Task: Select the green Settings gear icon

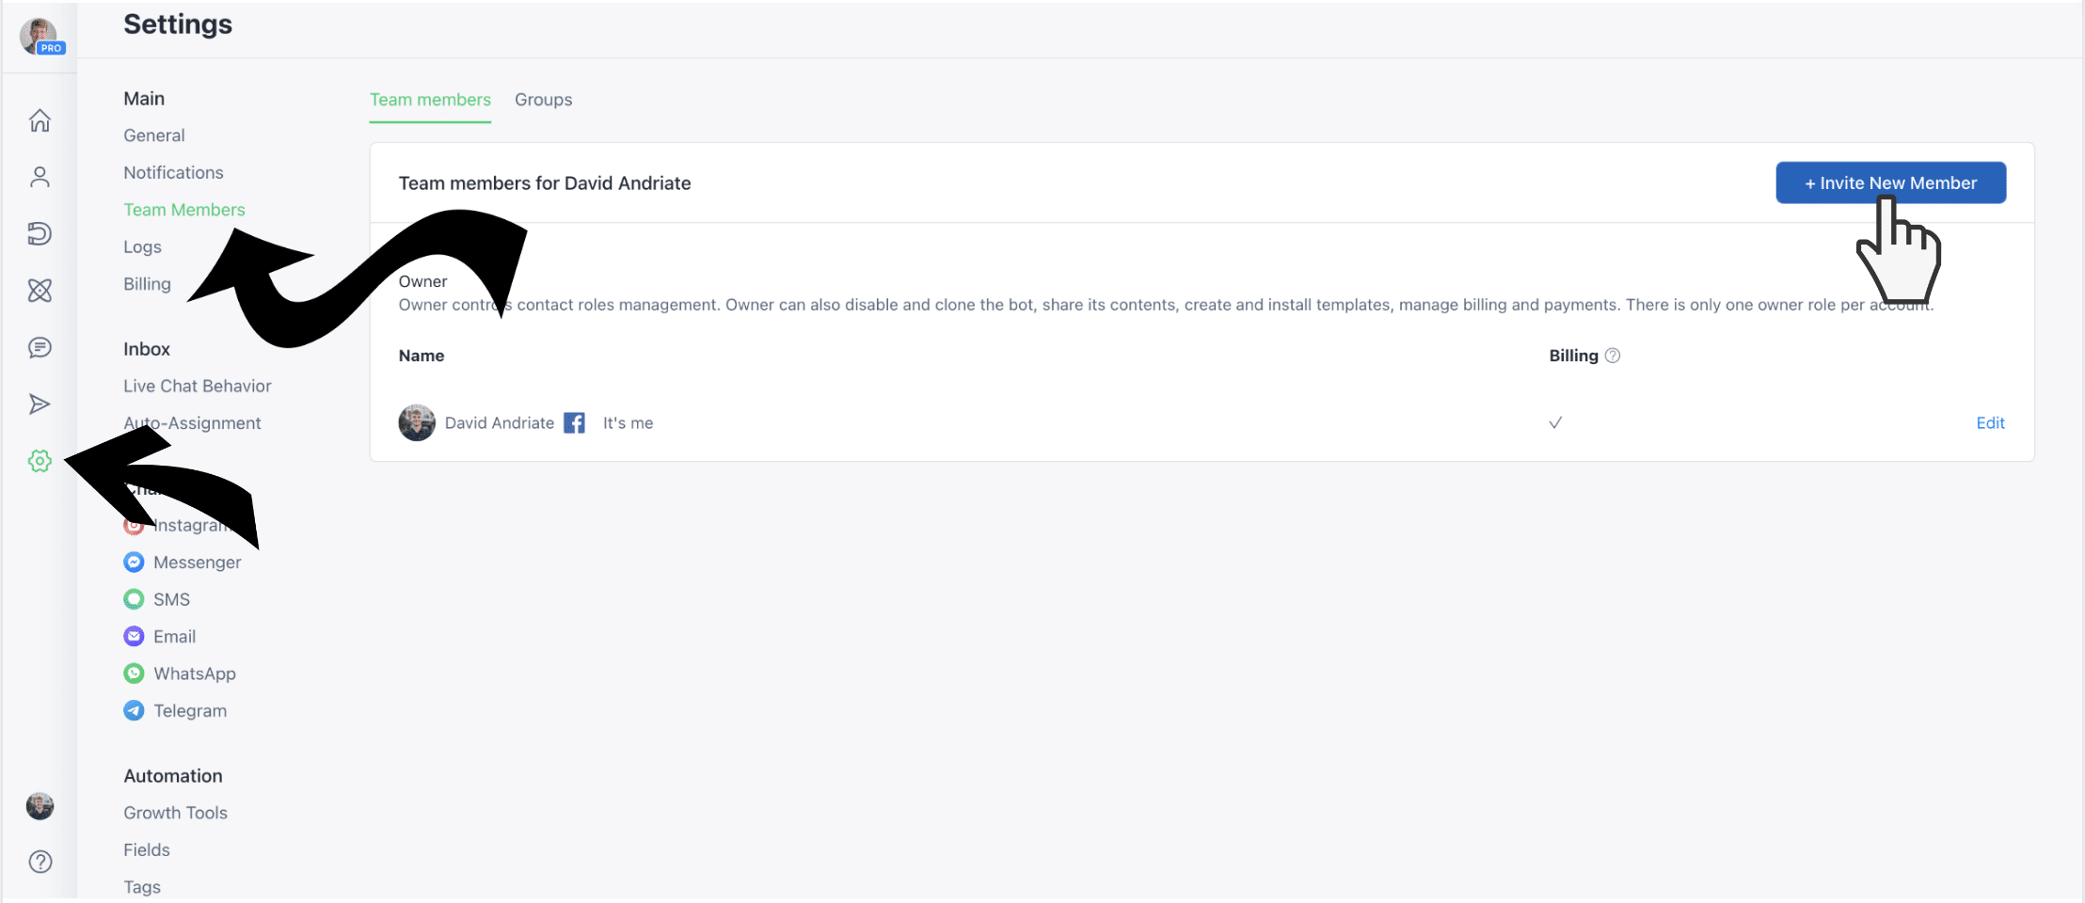Action: pyautogui.click(x=40, y=461)
